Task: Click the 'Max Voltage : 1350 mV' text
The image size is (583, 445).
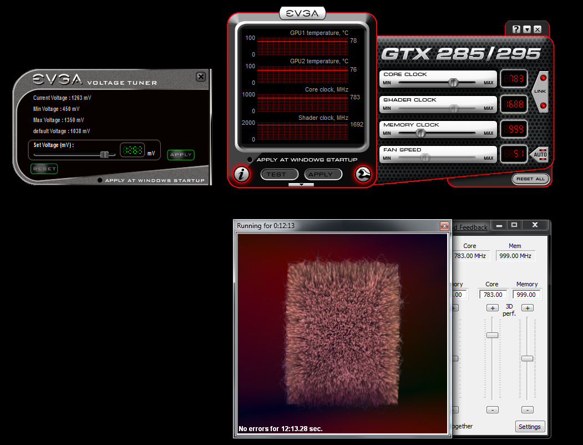Action: pyautogui.click(x=58, y=120)
